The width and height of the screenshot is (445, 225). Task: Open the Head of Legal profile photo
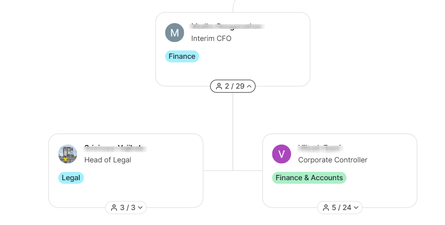click(x=68, y=154)
